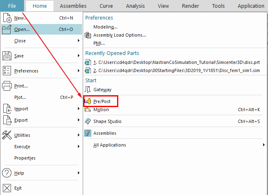Click the New file icon
268x195 pixels.
click(7, 18)
